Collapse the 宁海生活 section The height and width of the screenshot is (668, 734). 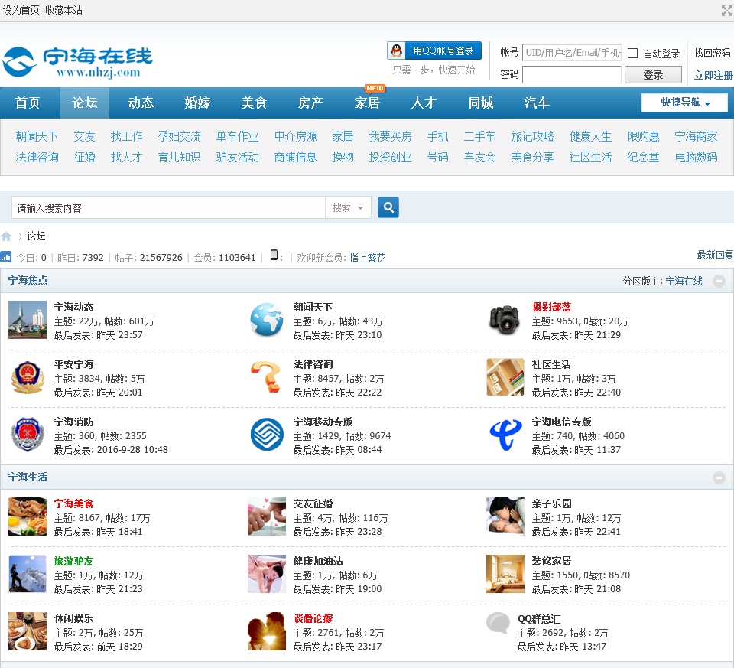point(719,477)
